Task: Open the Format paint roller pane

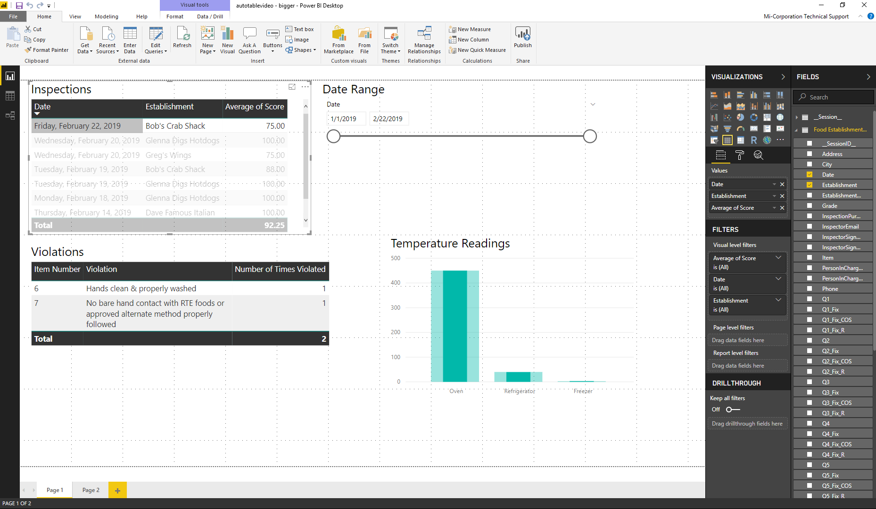Action: point(740,155)
